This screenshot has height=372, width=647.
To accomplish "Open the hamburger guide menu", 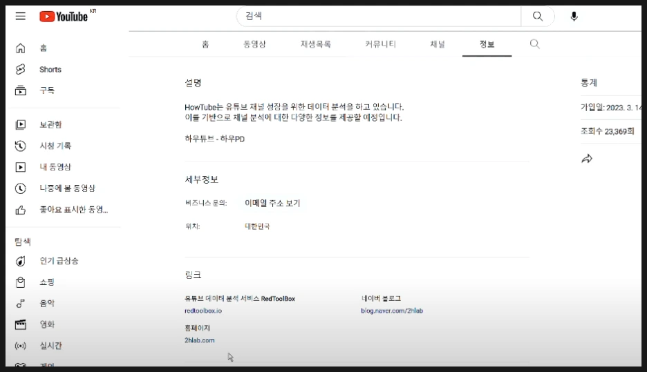I will (x=20, y=16).
